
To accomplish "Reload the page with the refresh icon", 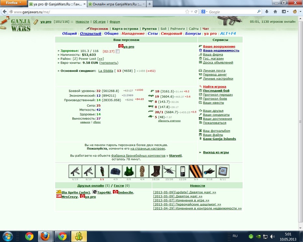I will [x=196, y=12].
